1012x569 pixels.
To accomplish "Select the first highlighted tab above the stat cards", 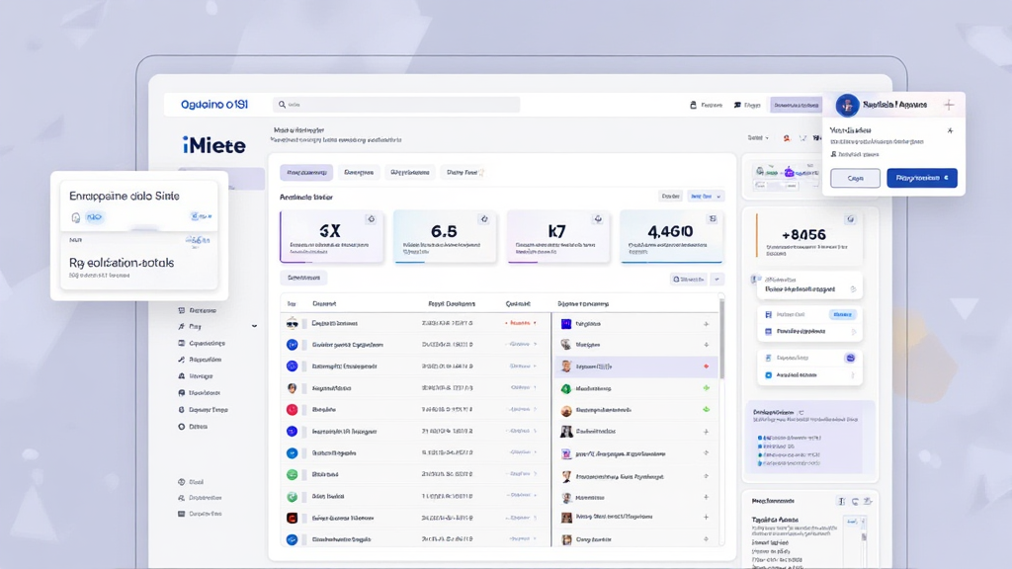I will tap(306, 173).
